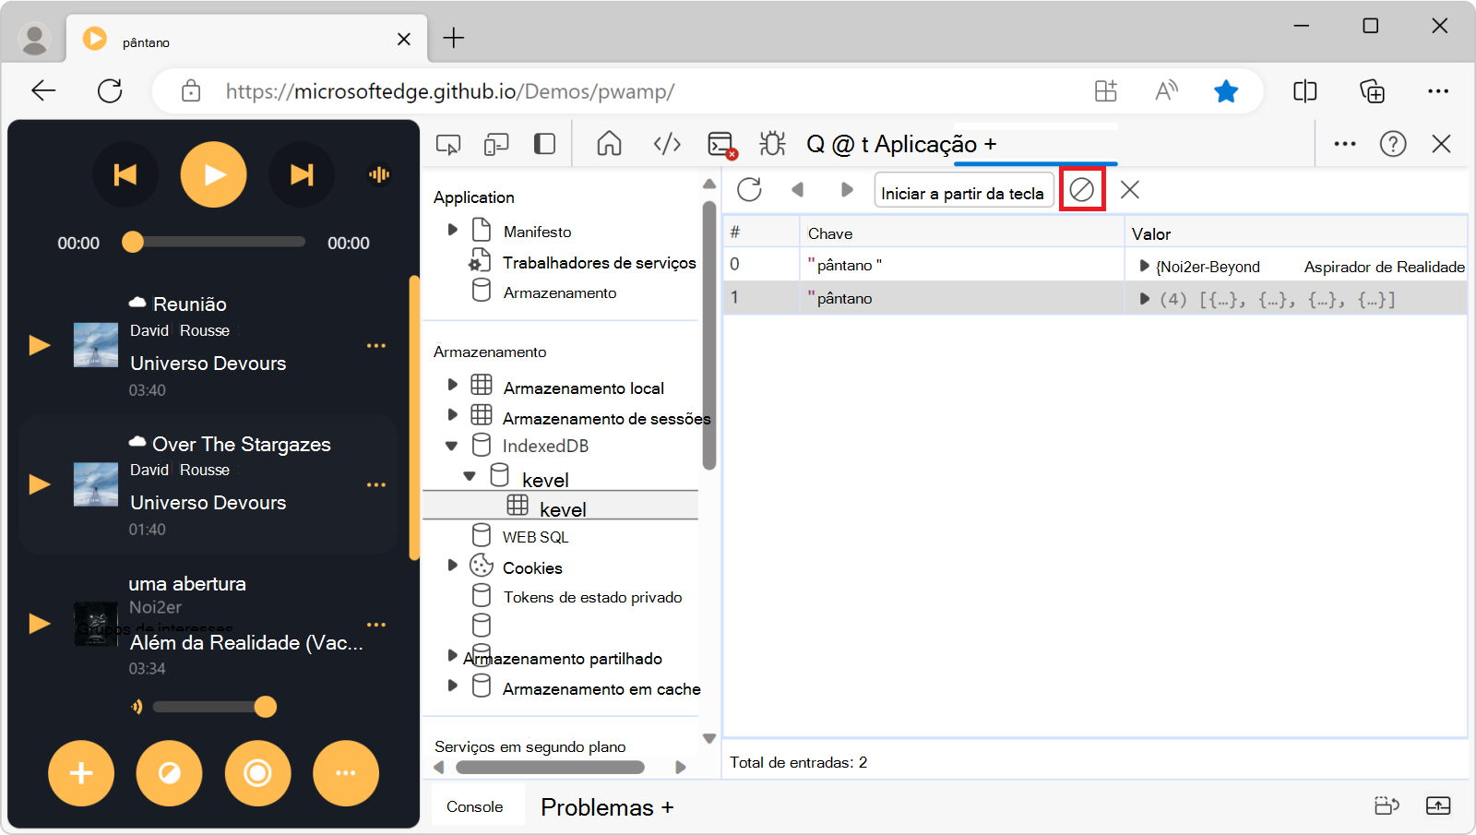Viewport: 1476px width, 835px height.
Task: Open a new browser tab
Action: click(x=453, y=38)
